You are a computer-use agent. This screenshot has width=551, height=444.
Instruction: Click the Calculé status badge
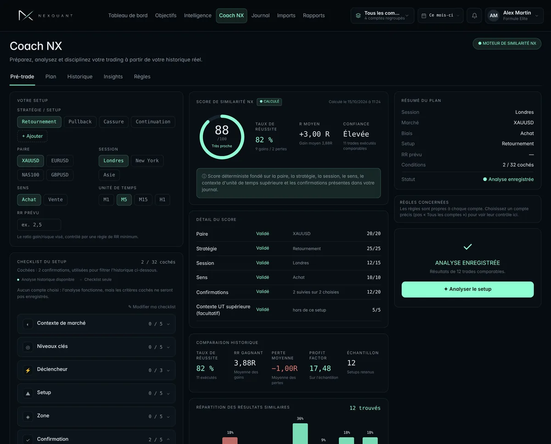click(x=270, y=102)
